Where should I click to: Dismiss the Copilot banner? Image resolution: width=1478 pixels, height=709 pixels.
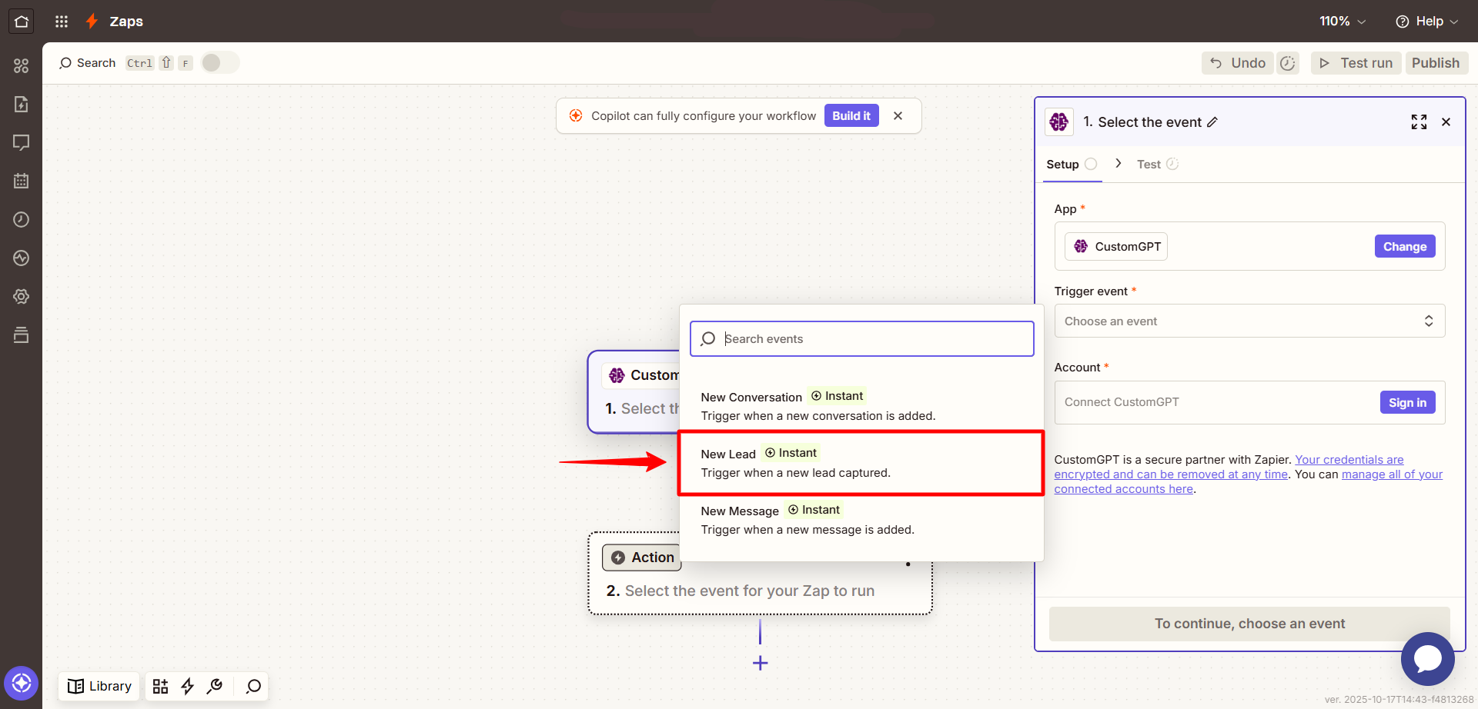898,115
